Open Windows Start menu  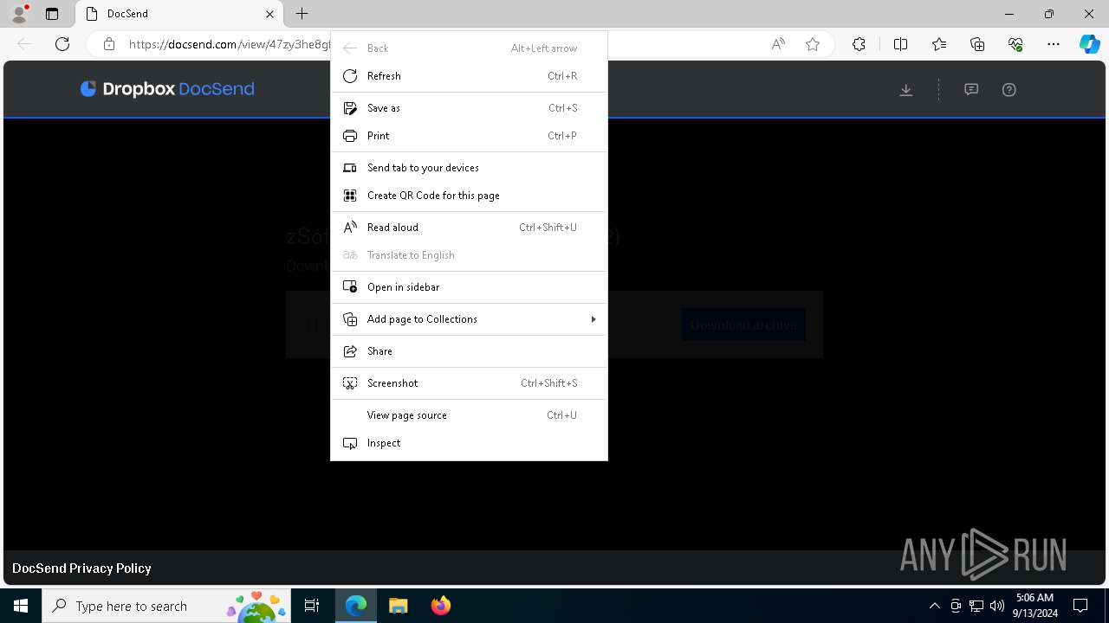[x=21, y=606]
